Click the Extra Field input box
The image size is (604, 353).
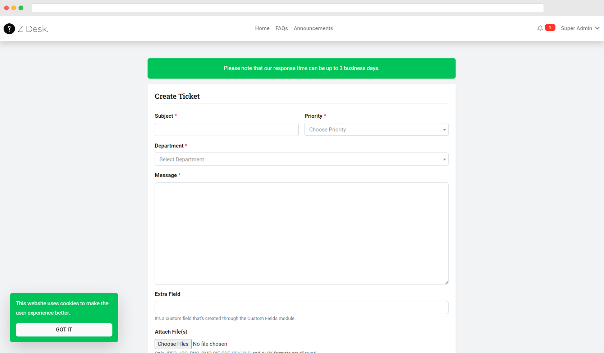[x=301, y=307]
